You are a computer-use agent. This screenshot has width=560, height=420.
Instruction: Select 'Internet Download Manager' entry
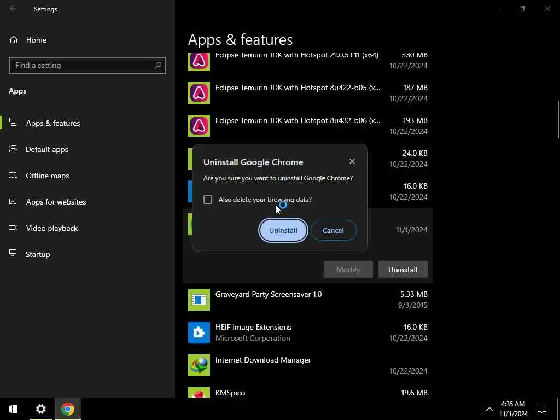308,365
